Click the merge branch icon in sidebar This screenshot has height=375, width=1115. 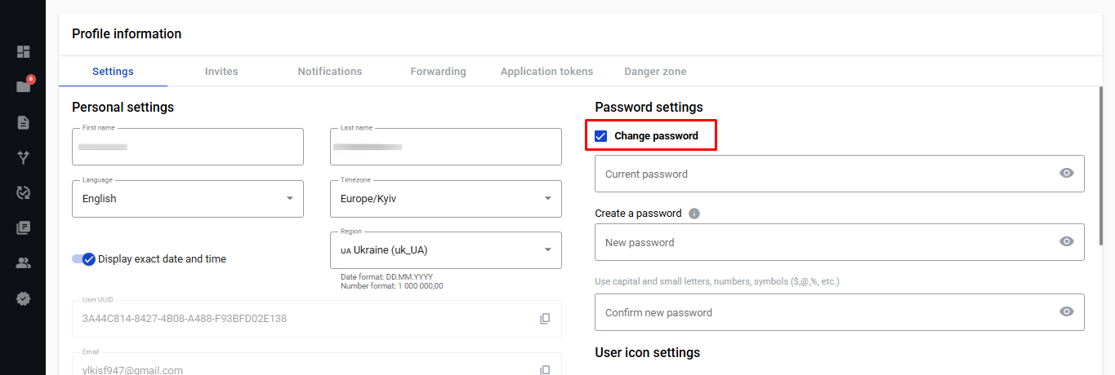coord(23,157)
